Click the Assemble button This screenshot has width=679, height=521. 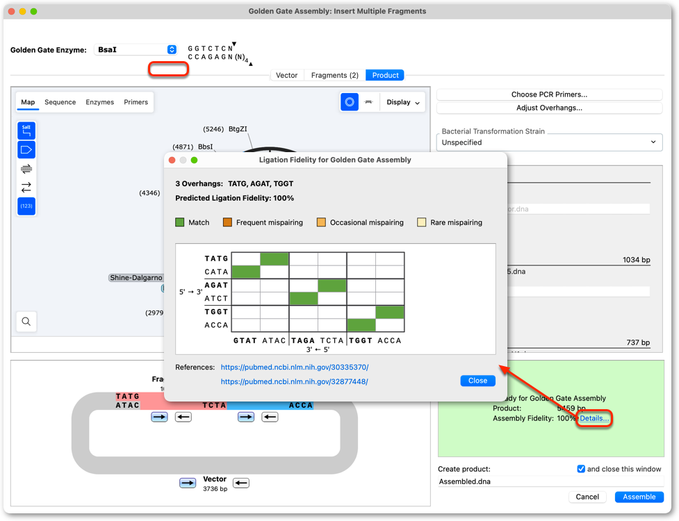coord(639,497)
